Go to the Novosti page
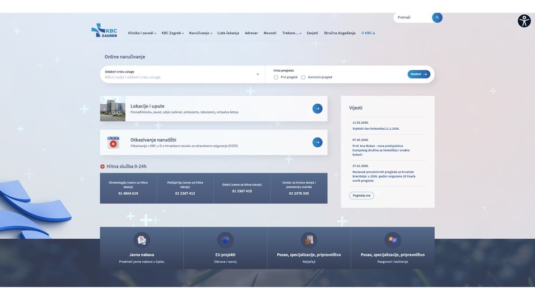This screenshot has height=300, width=535. tap(270, 33)
